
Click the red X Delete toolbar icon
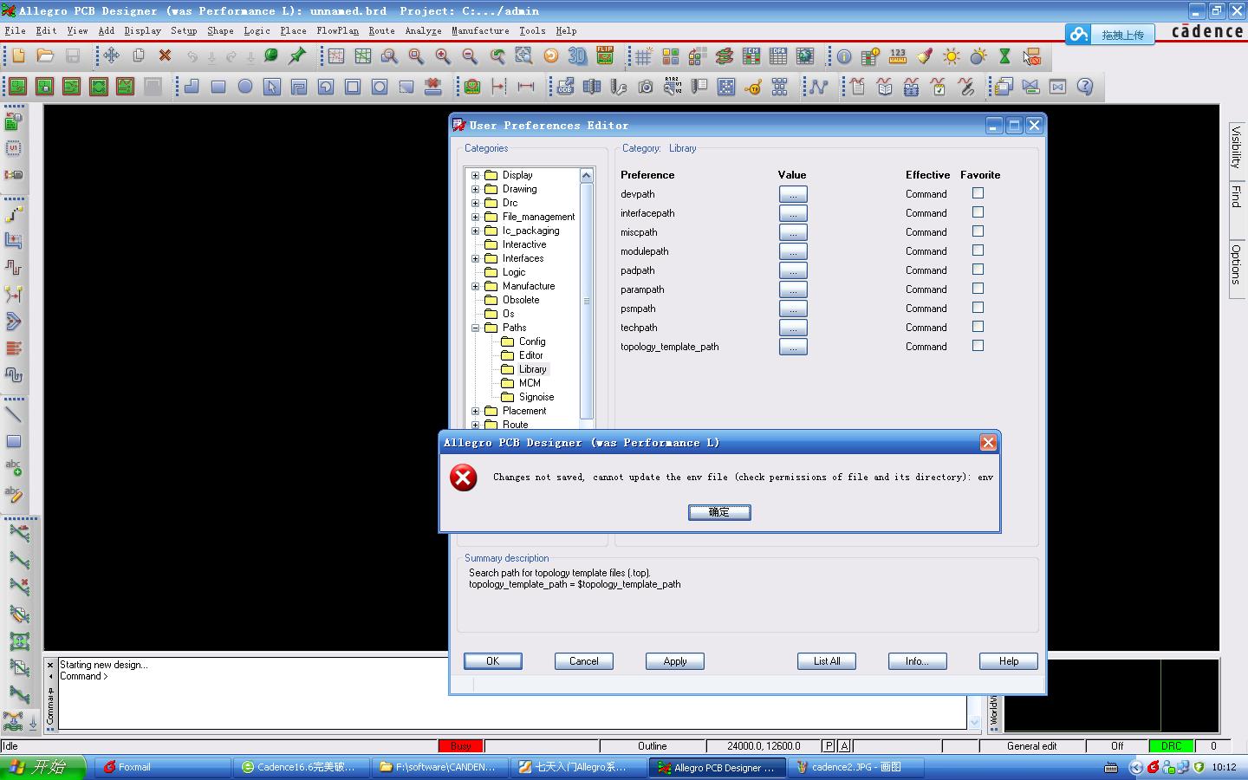point(166,55)
